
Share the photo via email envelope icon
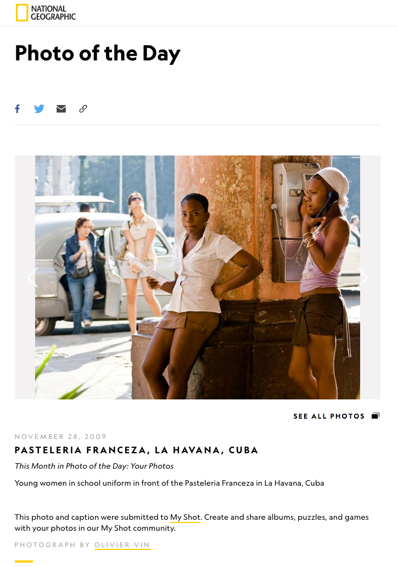pos(61,109)
